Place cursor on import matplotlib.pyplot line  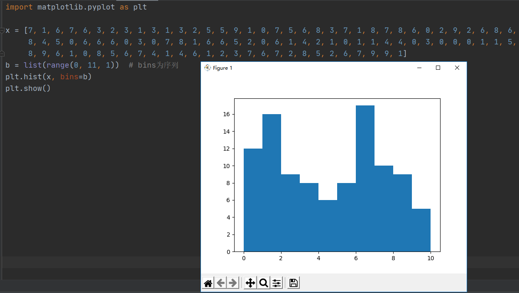(76, 7)
